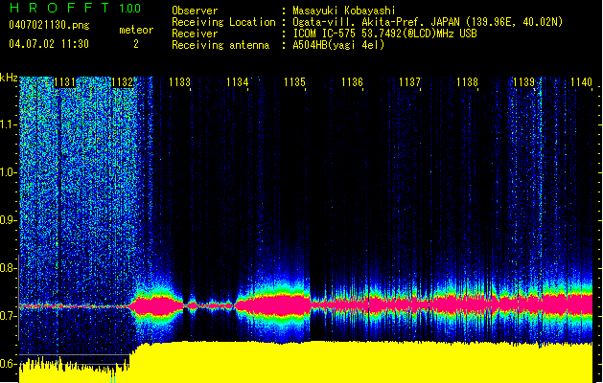Click the Receiving antenna label
Image resolution: width=603 pixels, height=383 pixels.
(220, 45)
